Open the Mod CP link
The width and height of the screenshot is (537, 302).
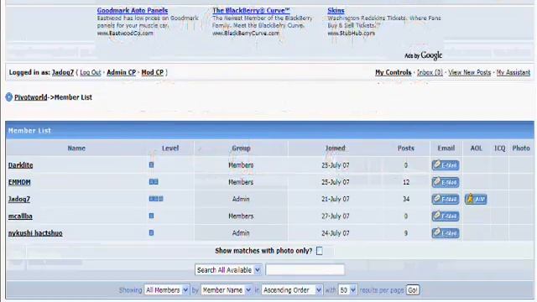click(153, 72)
